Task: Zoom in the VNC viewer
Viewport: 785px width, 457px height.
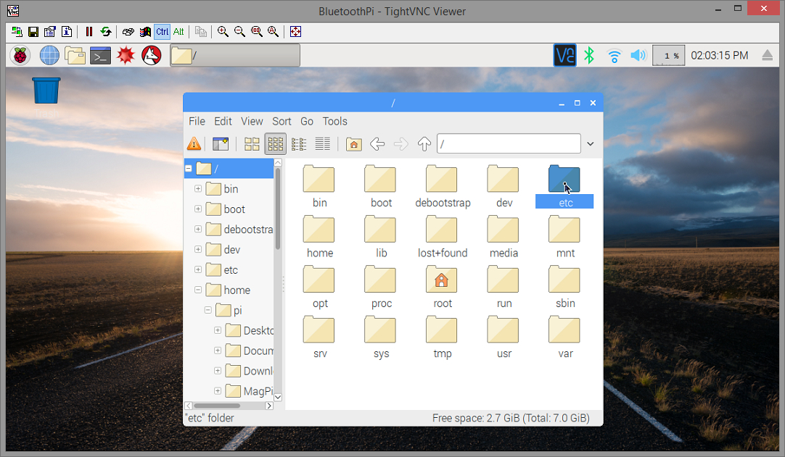Action: click(x=223, y=32)
